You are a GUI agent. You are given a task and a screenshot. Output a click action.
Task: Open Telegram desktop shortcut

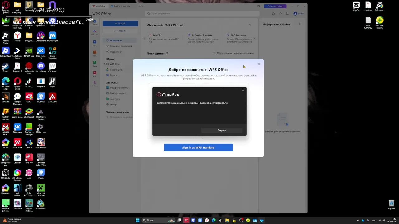41,83
